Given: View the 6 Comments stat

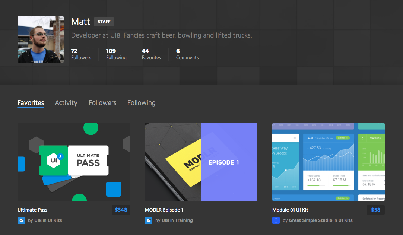Looking at the screenshot, I should tap(187, 54).
